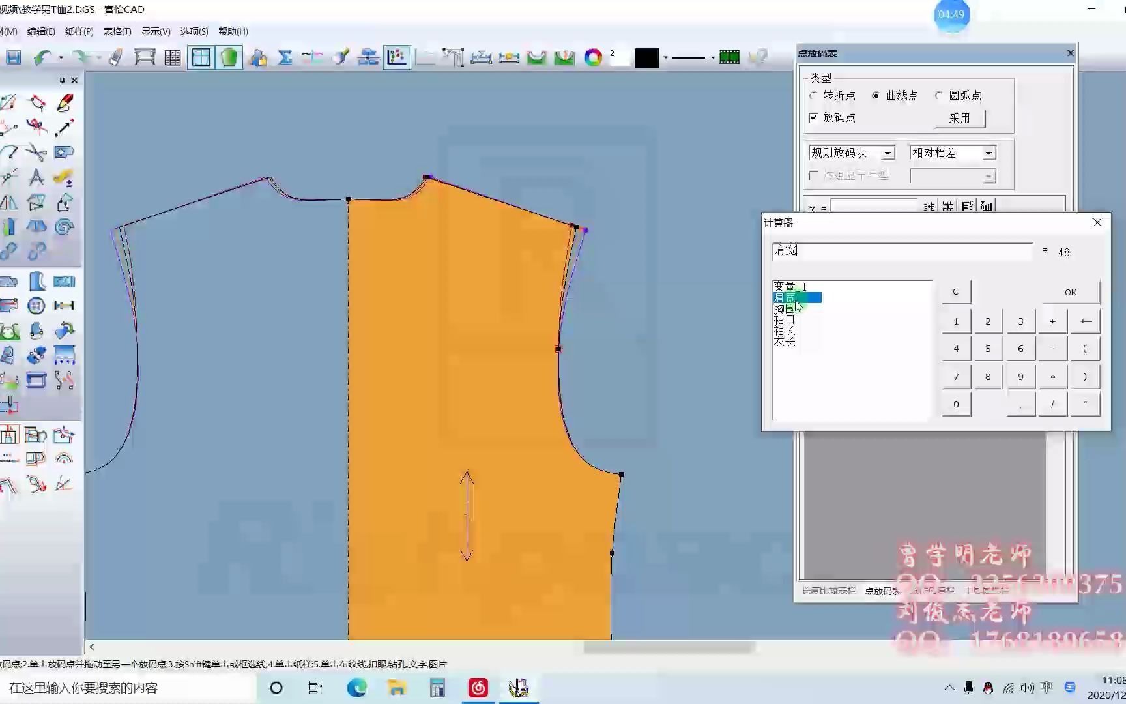This screenshot has height=704, width=1126.
Task: Open the 显示(V) menu
Action: [x=155, y=31]
